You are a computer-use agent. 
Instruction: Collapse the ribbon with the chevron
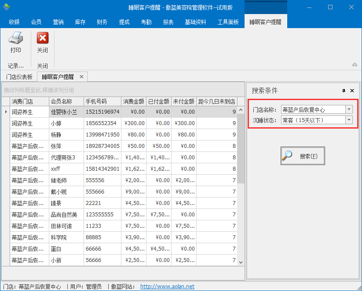click(355, 65)
